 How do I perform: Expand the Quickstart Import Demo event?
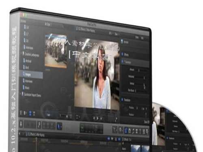[x=20, y=93]
